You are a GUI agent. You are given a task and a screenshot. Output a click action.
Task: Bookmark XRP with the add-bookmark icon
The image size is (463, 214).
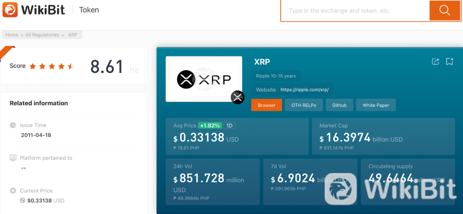click(x=450, y=62)
